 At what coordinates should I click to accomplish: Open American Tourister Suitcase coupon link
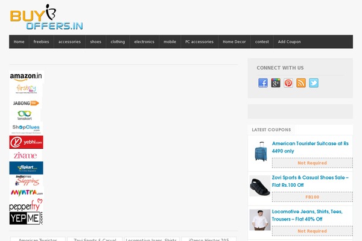click(310, 147)
